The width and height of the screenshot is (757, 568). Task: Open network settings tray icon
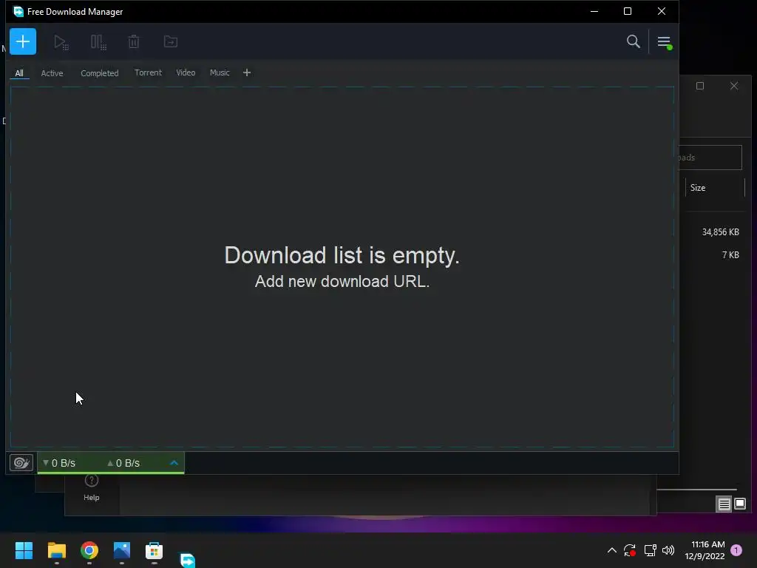[x=650, y=550]
